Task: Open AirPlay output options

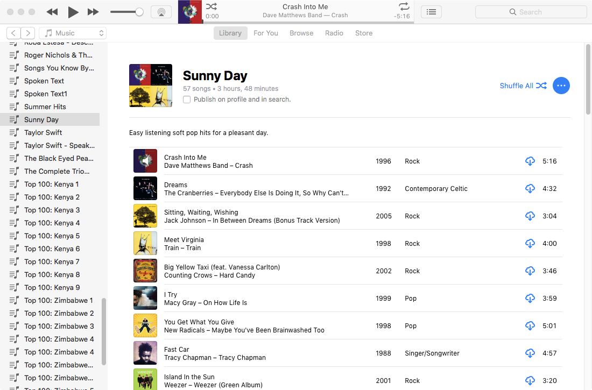Action: click(x=161, y=12)
